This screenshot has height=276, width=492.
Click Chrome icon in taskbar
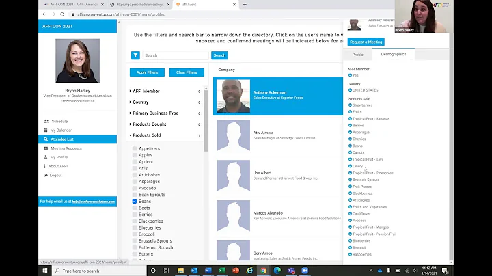click(263, 271)
